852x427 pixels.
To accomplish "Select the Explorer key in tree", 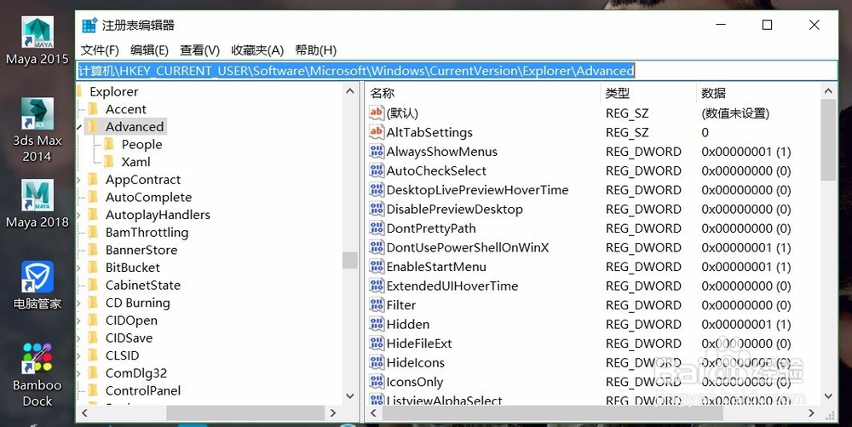I will (x=114, y=92).
